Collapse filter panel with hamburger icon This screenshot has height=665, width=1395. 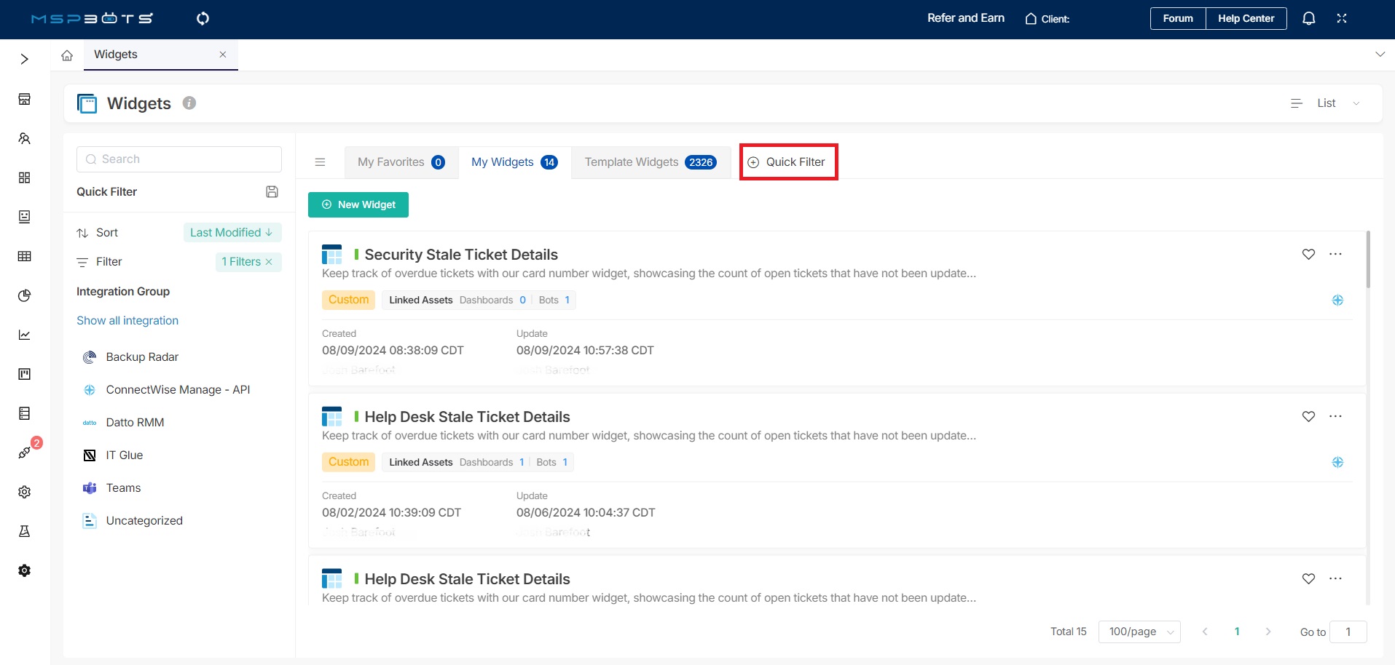coord(320,162)
